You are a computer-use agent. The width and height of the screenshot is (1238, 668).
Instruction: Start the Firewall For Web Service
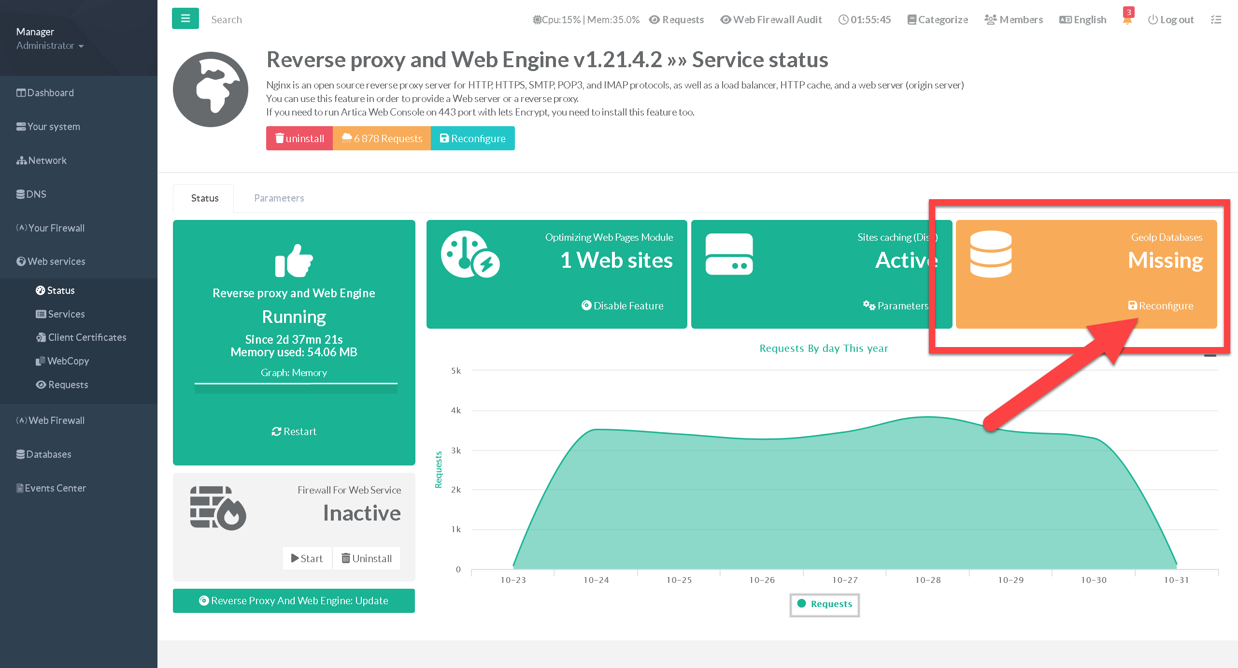(x=307, y=559)
